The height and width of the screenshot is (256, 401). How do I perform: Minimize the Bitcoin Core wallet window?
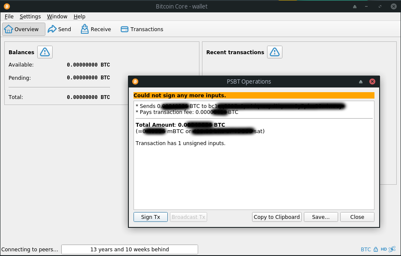(x=366, y=7)
